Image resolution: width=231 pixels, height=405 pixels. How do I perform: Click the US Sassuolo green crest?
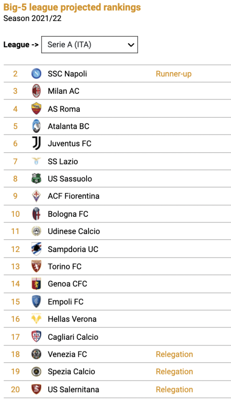coord(36,179)
